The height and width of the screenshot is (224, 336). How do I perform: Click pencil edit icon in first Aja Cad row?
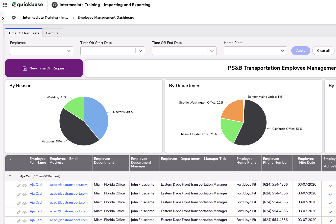(x=19, y=186)
